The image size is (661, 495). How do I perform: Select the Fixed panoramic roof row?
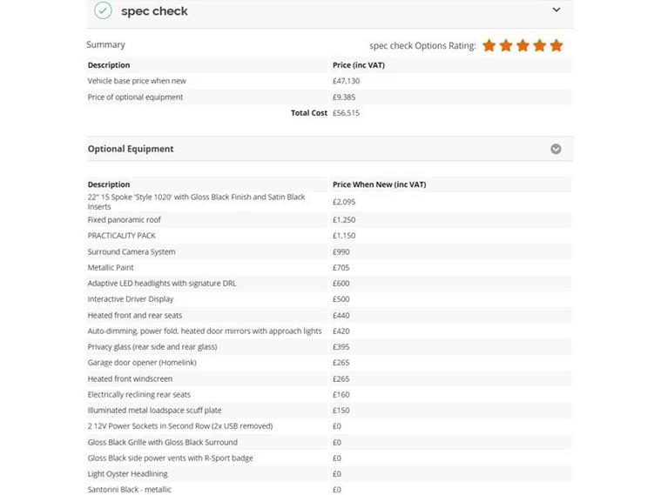coord(125,220)
